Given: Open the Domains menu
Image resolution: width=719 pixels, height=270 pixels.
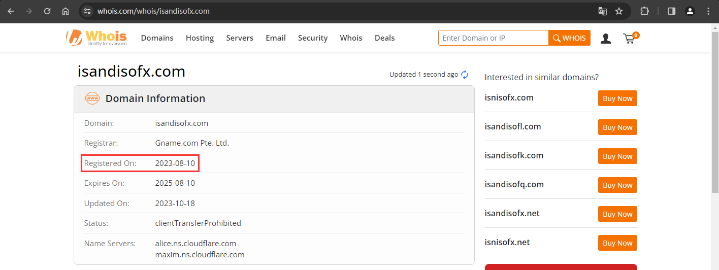Looking at the screenshot, I should tap(157, 38).
